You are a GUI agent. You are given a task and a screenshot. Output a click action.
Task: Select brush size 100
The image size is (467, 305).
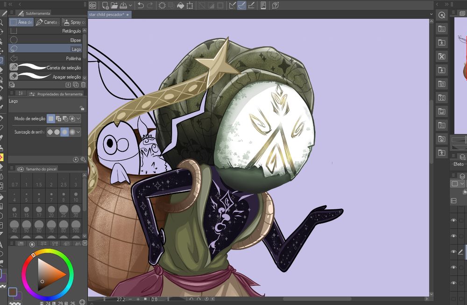[x=76, y=226]
